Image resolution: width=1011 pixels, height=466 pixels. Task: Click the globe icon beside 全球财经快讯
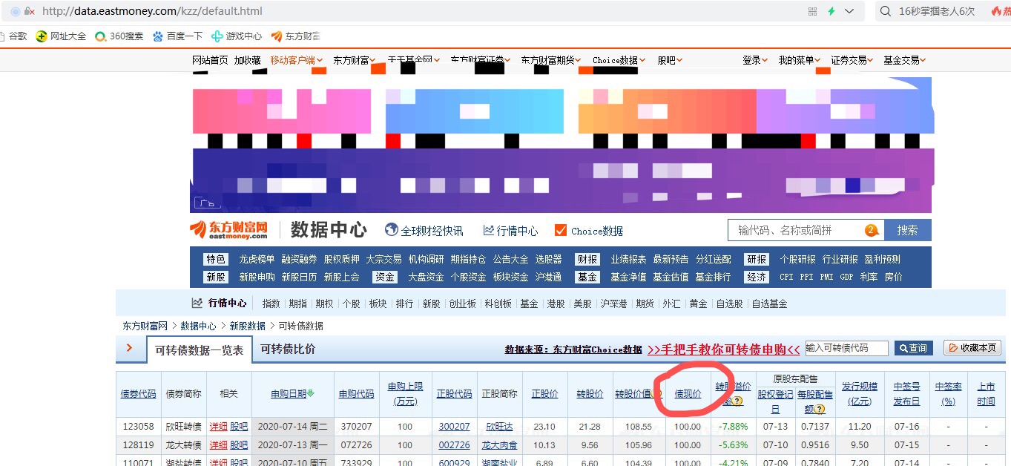click(x=389, y=230)
